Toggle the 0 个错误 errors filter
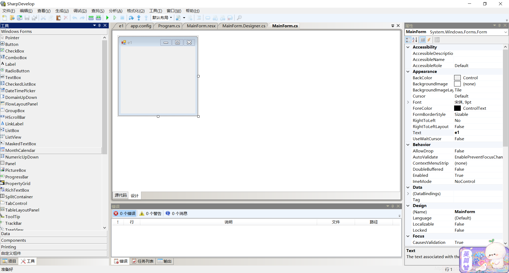The width and height of the screenshot is (509, 273). coord(125,213)
